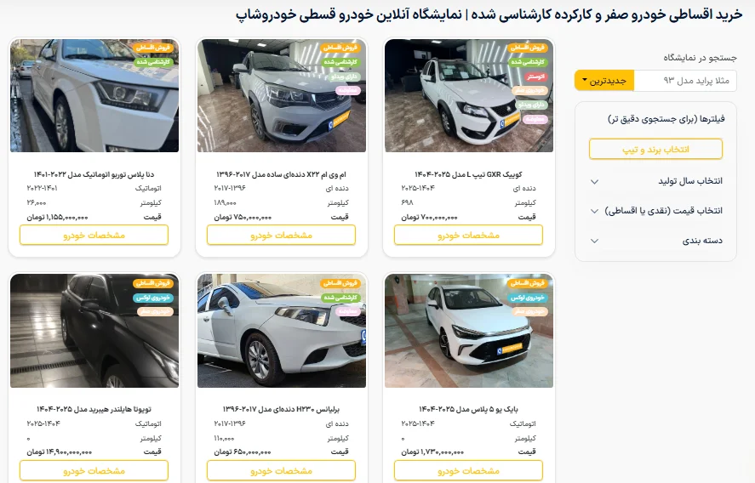Expand the دسته بندی filter
This screenshot has height=483, width=755.
pos(655,241)
